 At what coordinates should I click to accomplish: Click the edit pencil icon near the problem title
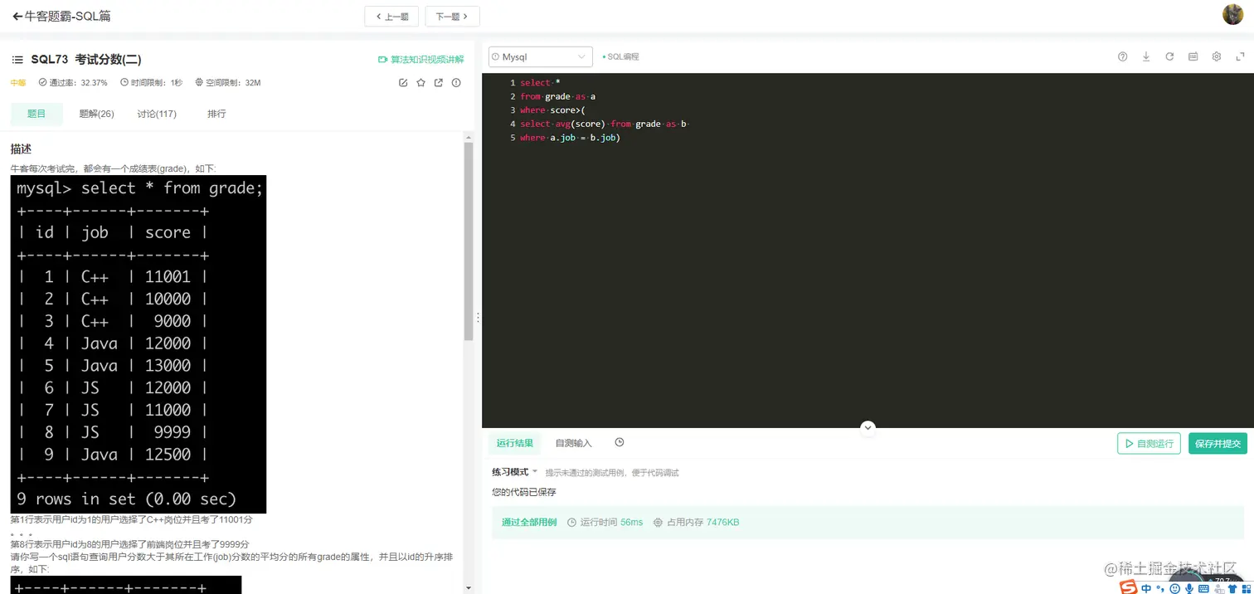click(x=403, y=82)
